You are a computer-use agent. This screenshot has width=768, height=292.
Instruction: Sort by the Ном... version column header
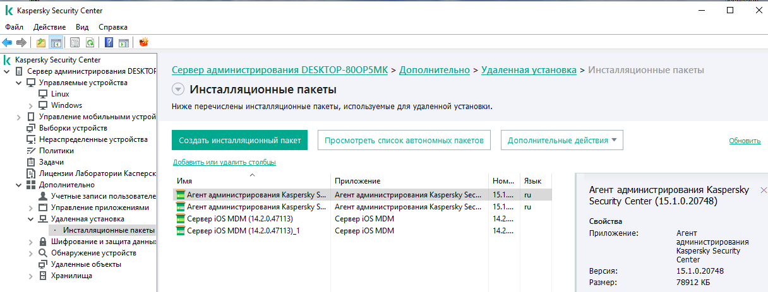pos(504,180)
